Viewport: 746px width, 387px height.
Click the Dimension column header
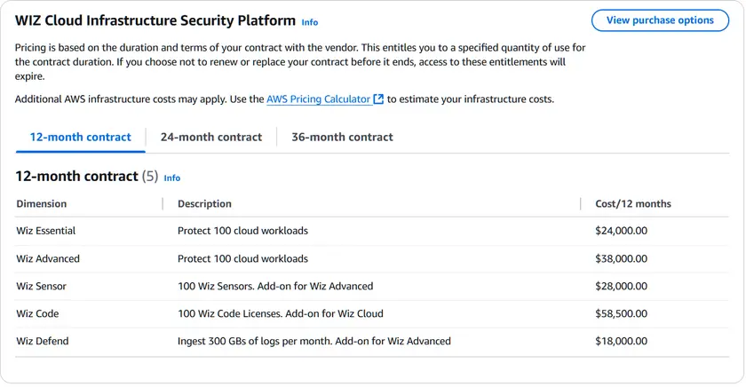pyautogui.click(x=42, y=204)
